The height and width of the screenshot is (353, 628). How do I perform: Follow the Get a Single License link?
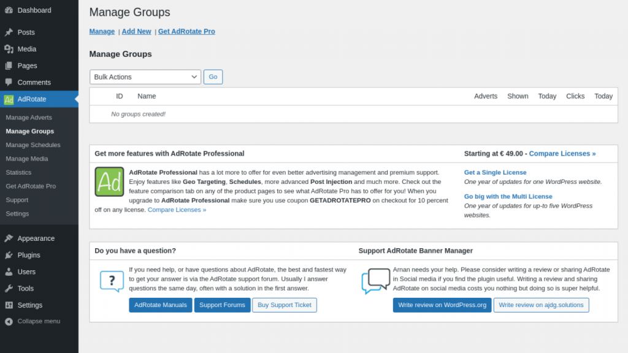(x=495, y=173)
